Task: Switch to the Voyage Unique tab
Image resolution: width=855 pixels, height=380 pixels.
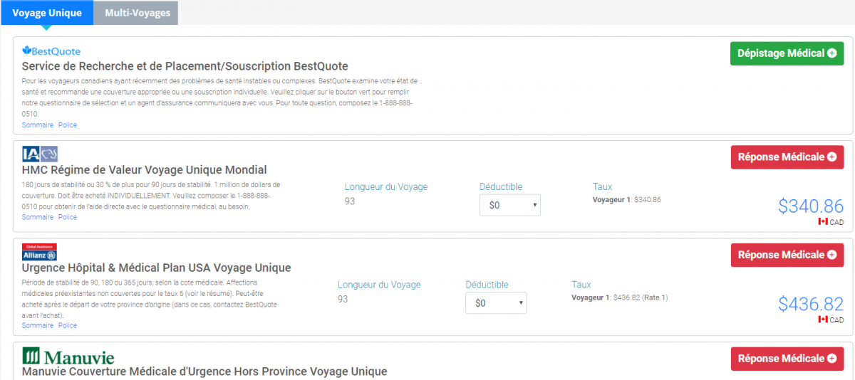Action: 46,13
